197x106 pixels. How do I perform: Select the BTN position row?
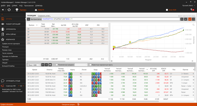(67, 43)
